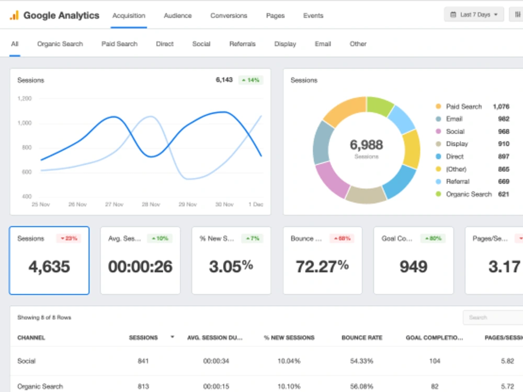Screen dimensions: 523x392
Task: Sort by % NEW SESSIONS column header
Action: pos(289,338)
